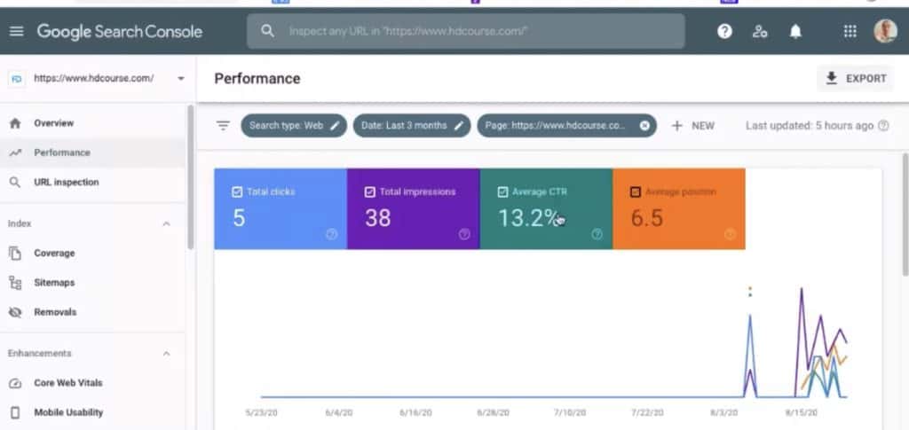Open the Google apps grid
The height and width of the screenshot is (430, 909).
(x=850, y=31)
